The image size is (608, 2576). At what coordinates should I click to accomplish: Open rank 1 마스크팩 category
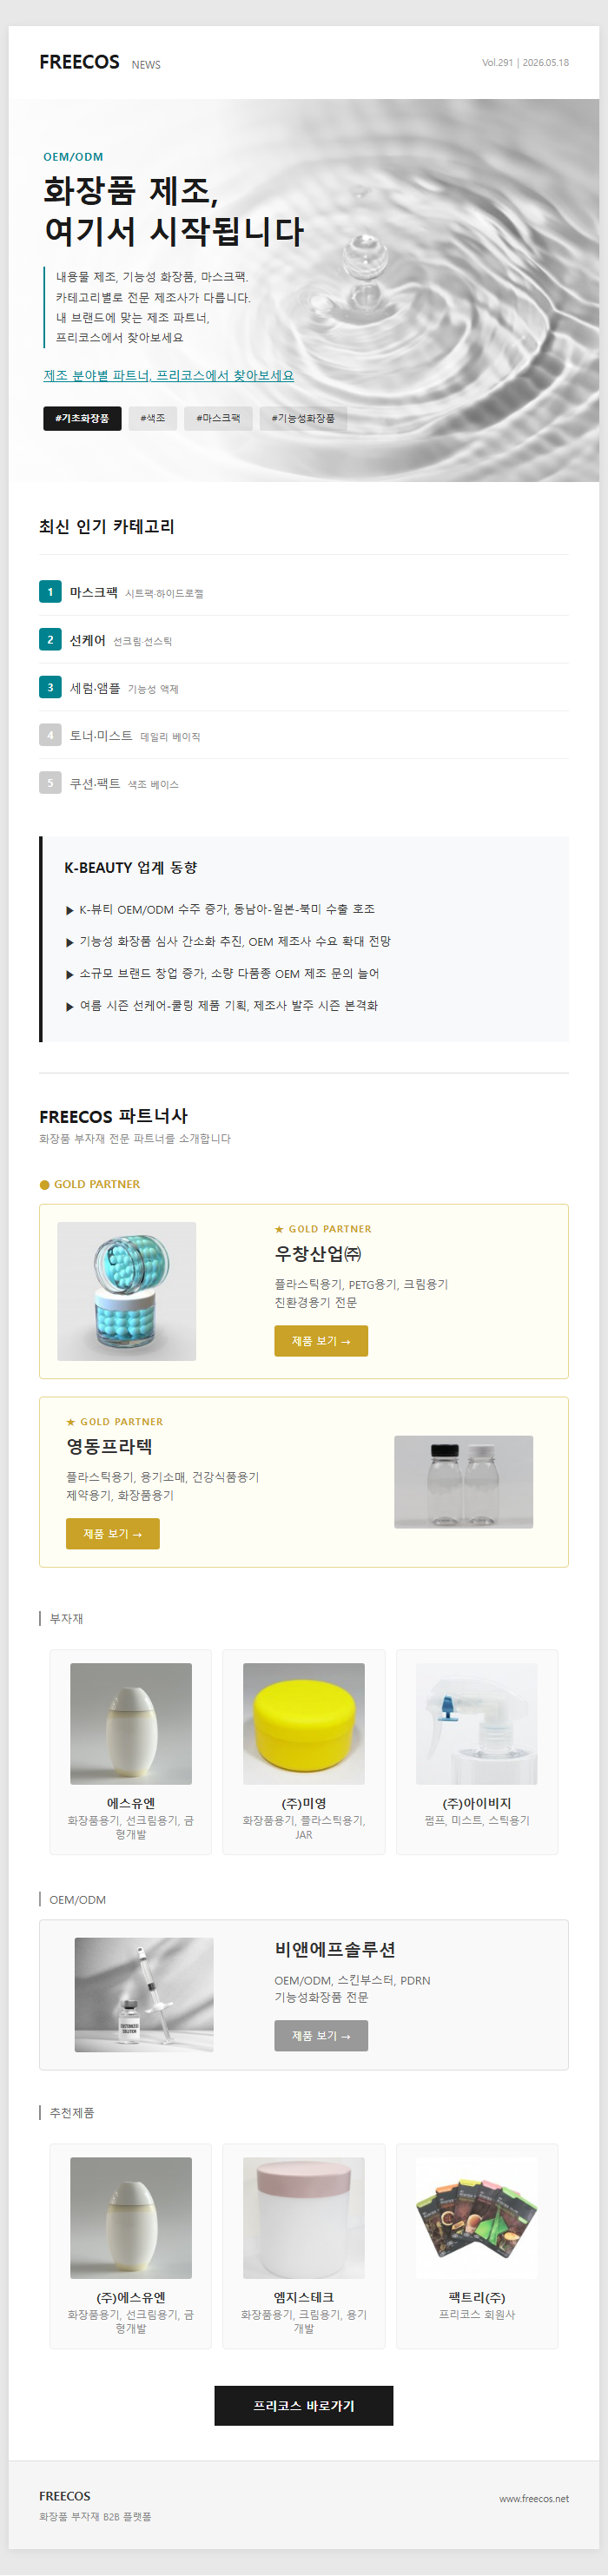304,592
